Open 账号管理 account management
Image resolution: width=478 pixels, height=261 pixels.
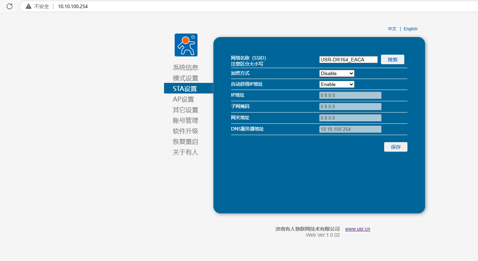pos(186,121)
